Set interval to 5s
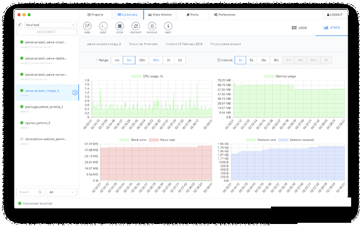The image size is (362, 227). point(252,60)
